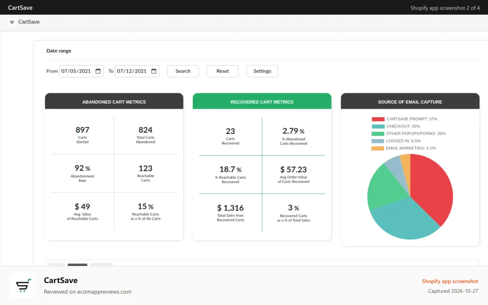Click the CARTSAVE PROMPT: 37% legend label
Image resolution: width=488 pixels, height=305 pixels.
point(412,119)
